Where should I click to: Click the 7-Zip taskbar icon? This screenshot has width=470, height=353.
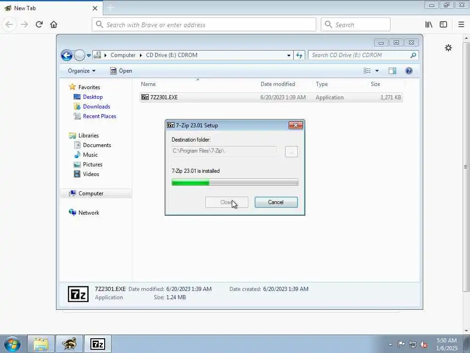tap(98, 344)
